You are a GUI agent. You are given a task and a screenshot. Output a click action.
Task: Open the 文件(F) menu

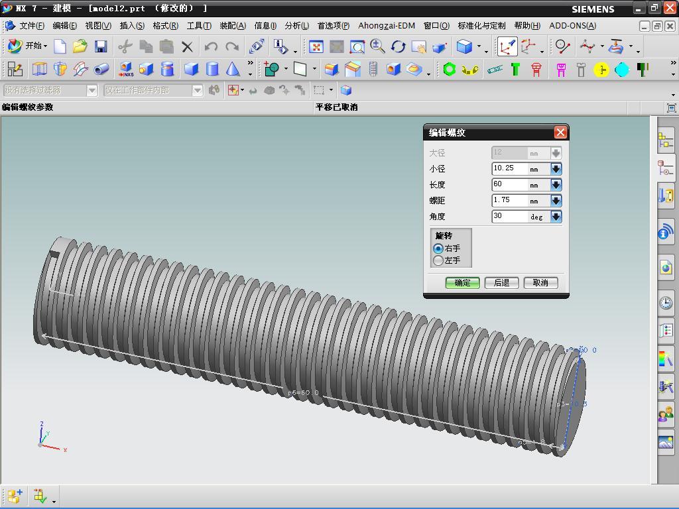(32, 26)
